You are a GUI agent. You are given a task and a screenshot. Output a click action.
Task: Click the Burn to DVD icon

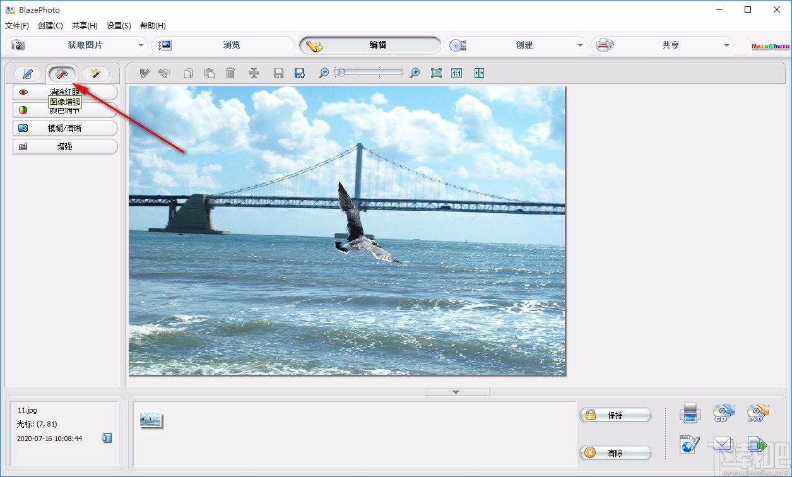click(757, 413)
